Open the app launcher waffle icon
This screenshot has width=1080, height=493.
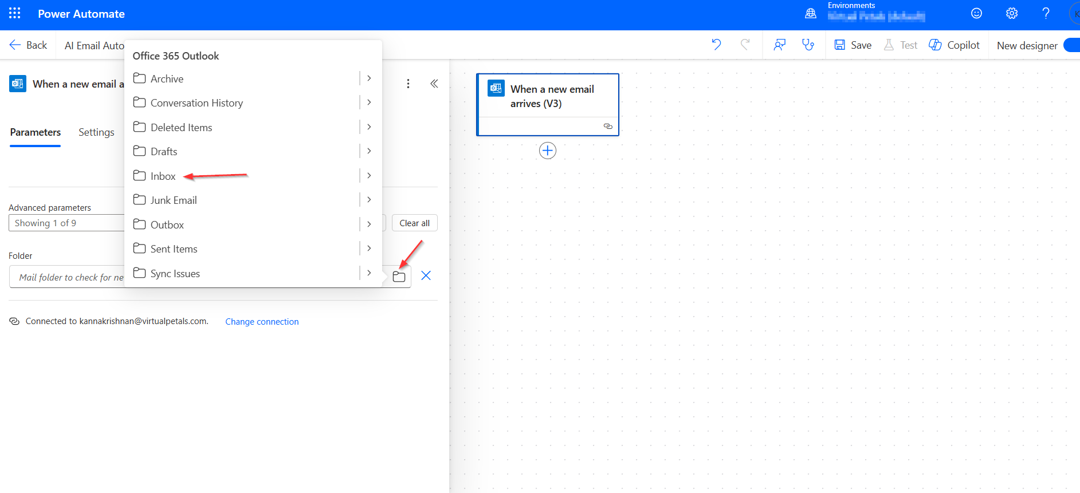(15, 13)
